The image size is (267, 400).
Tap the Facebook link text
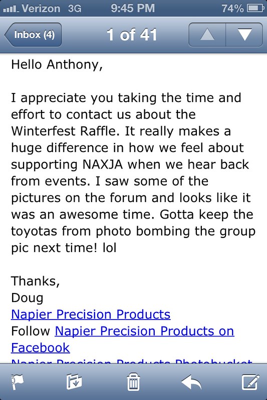pyautogui.click(x=41, y=347)
